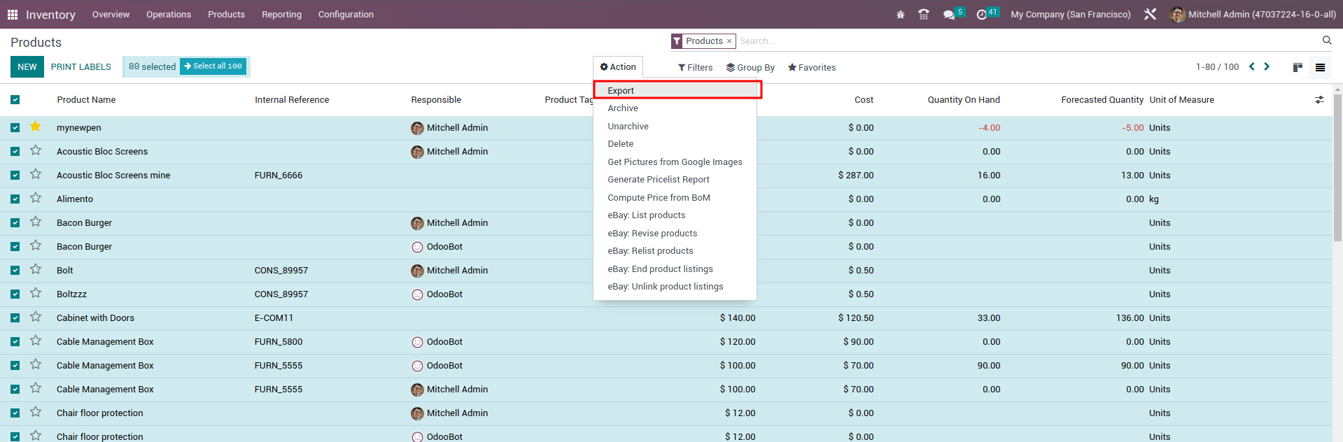1343x442 pixels.
Task: Remove the Products filter facet with x
Action: click(729, 41)
